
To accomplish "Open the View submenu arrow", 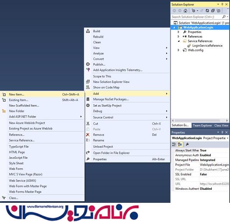I will click(x=167, y=48).
